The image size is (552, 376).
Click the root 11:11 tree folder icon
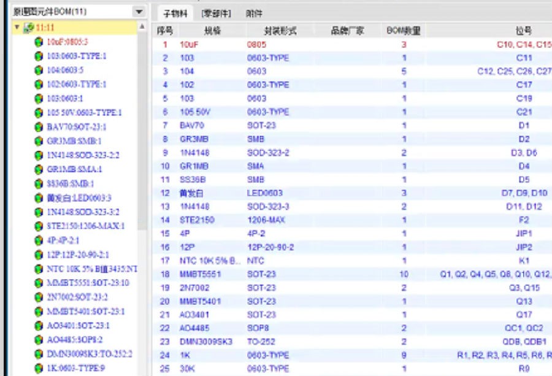(28, 28)
